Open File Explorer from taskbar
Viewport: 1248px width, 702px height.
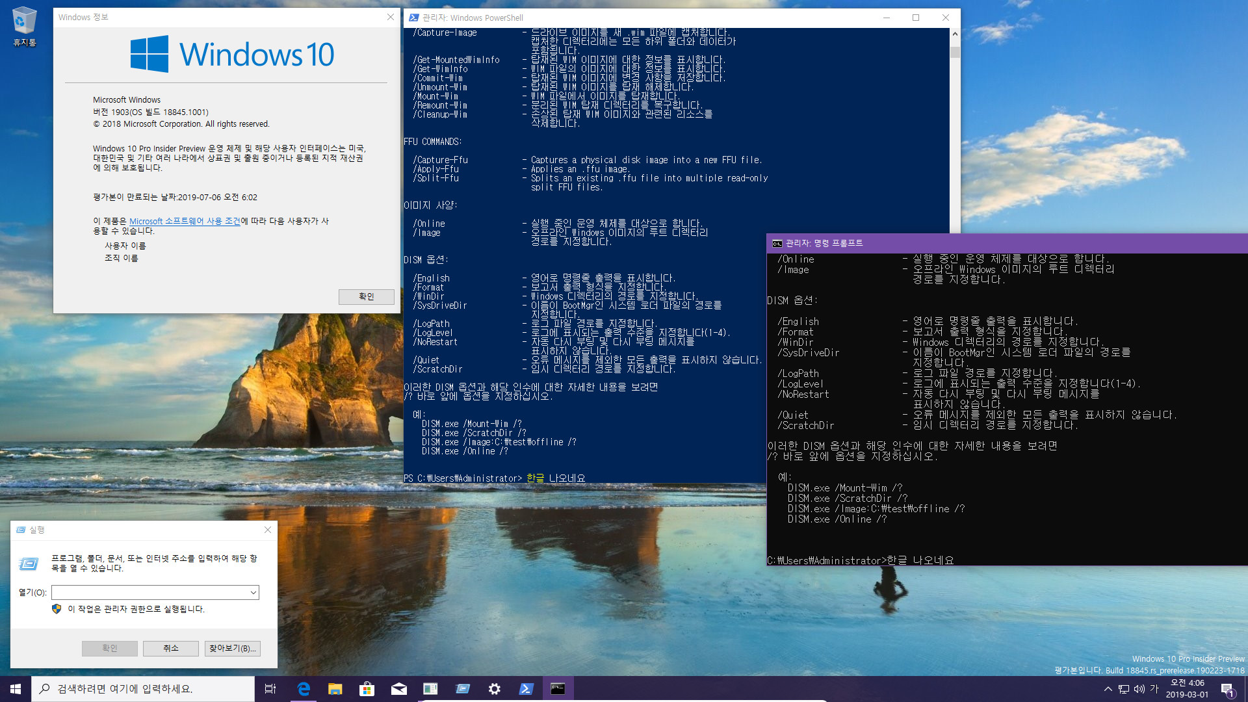click(x=335, y=689)
